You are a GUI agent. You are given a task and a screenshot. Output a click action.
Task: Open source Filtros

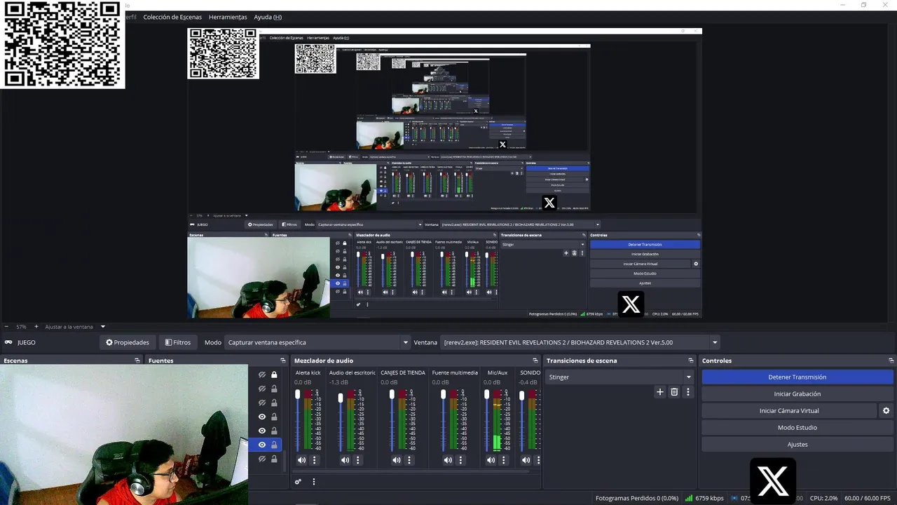click(178, 342)
